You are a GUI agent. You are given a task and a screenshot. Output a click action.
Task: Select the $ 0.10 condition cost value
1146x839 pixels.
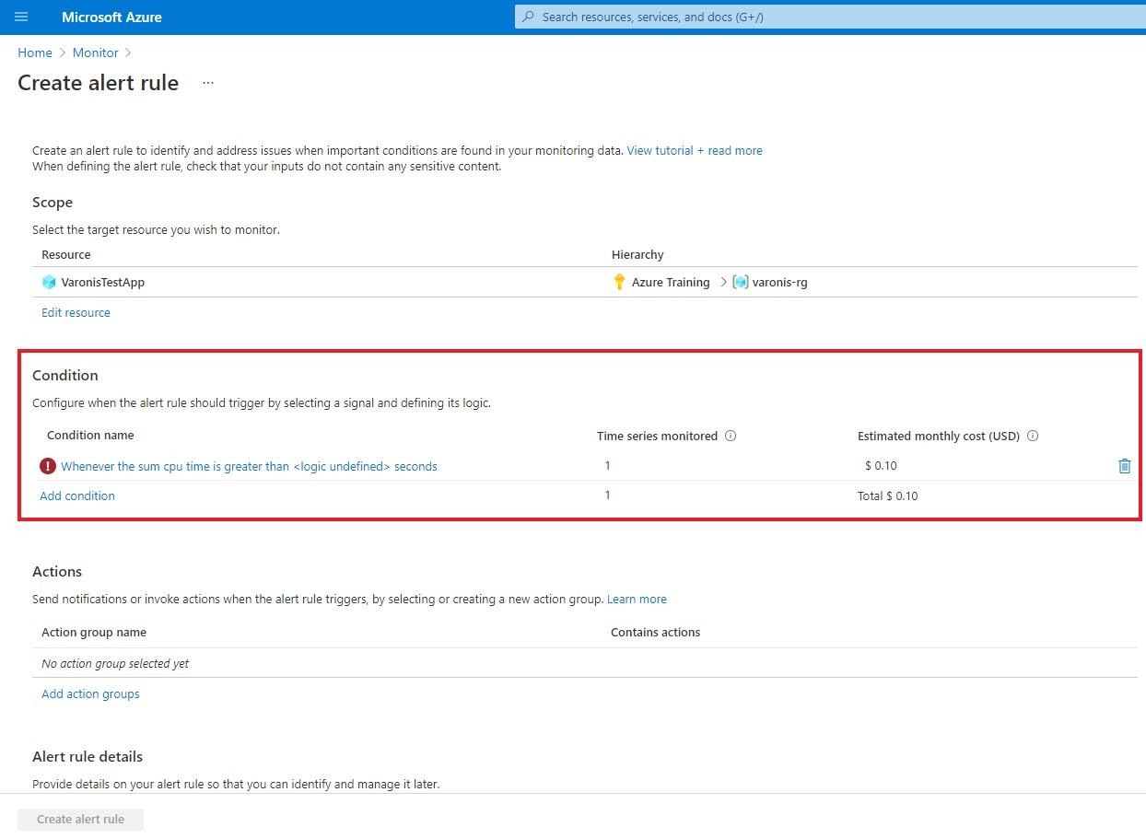coord(881,465)
